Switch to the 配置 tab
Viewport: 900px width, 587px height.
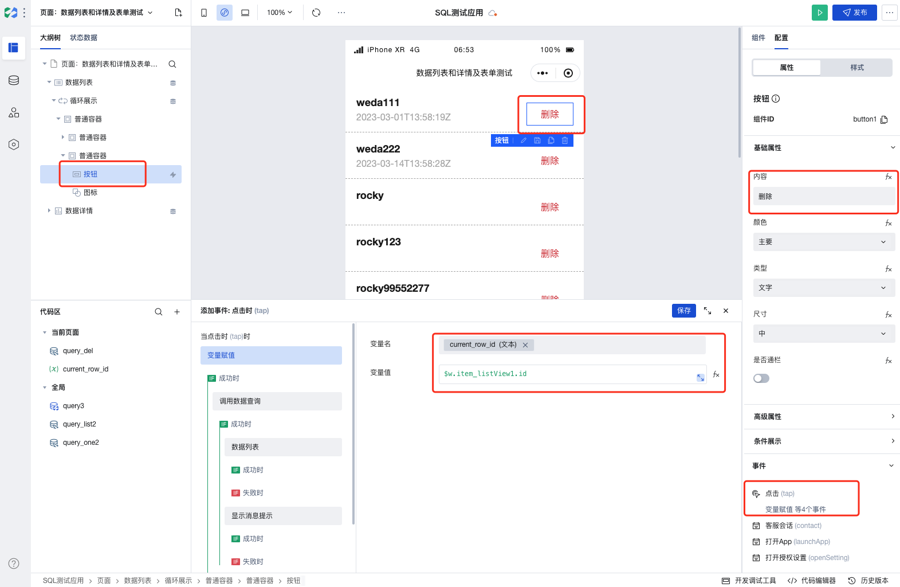pos(781,38)
